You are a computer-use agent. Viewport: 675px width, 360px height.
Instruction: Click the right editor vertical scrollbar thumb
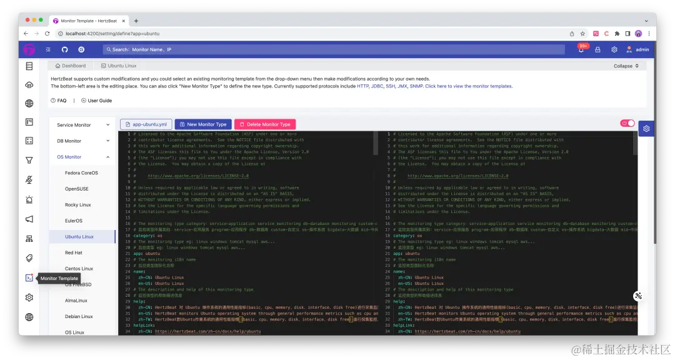click(x=636, y=143)
